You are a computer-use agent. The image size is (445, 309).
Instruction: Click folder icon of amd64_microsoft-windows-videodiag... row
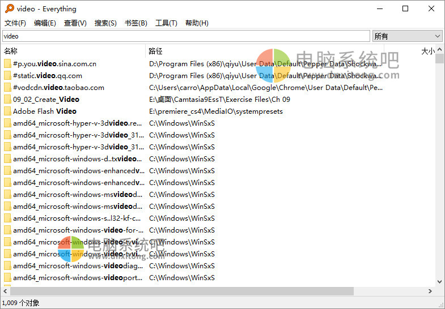tap(7, 266)
